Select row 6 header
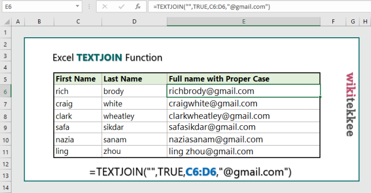Viewport: 371px width, 193px height. (5, 91)
